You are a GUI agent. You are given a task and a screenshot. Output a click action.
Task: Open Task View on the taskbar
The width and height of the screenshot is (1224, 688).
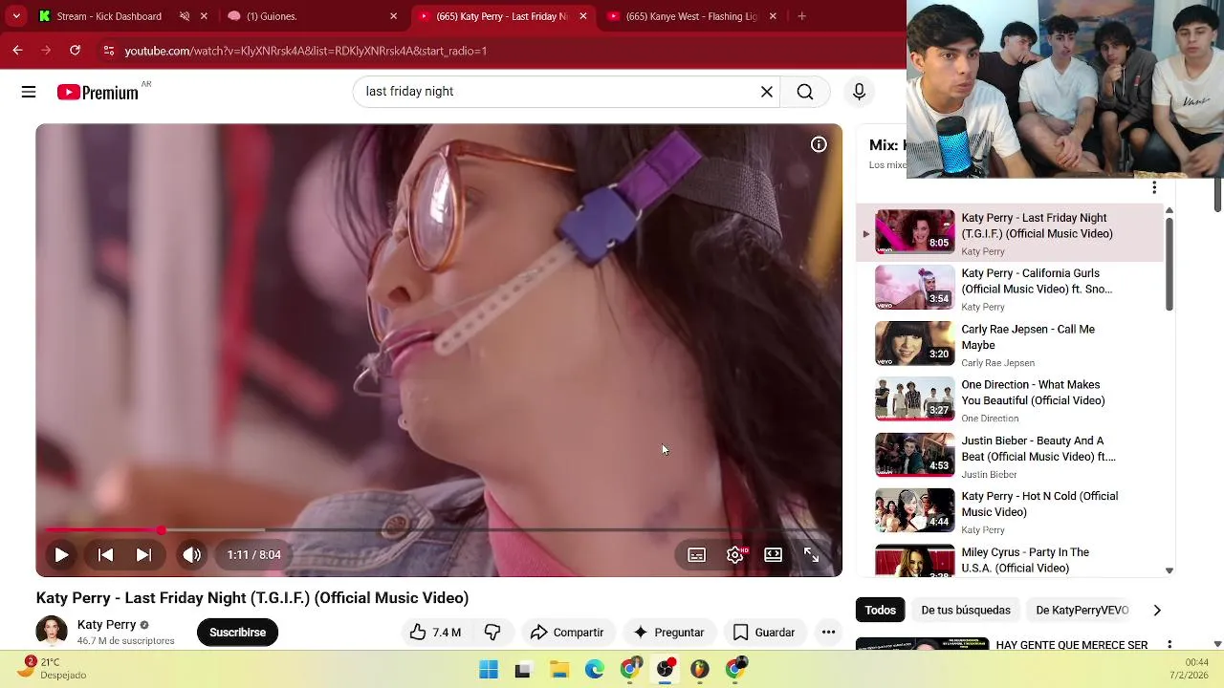pos(523,670)
